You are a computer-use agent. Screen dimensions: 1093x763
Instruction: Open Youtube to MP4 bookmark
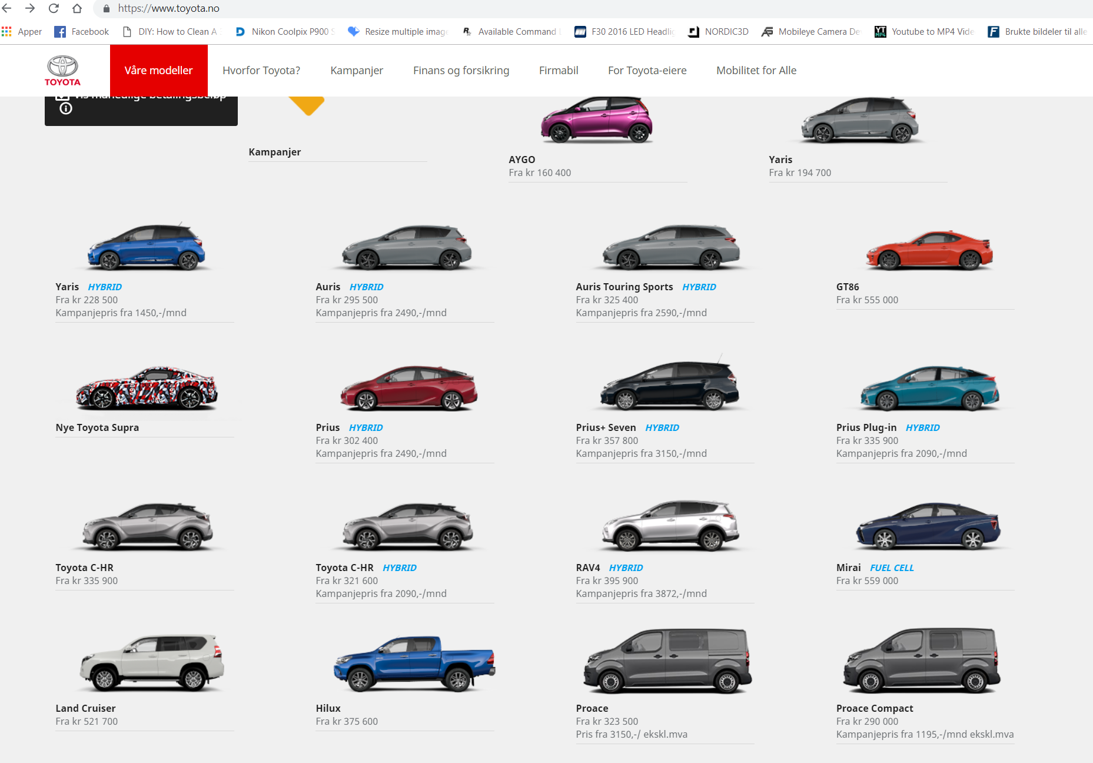pos(924,32)
